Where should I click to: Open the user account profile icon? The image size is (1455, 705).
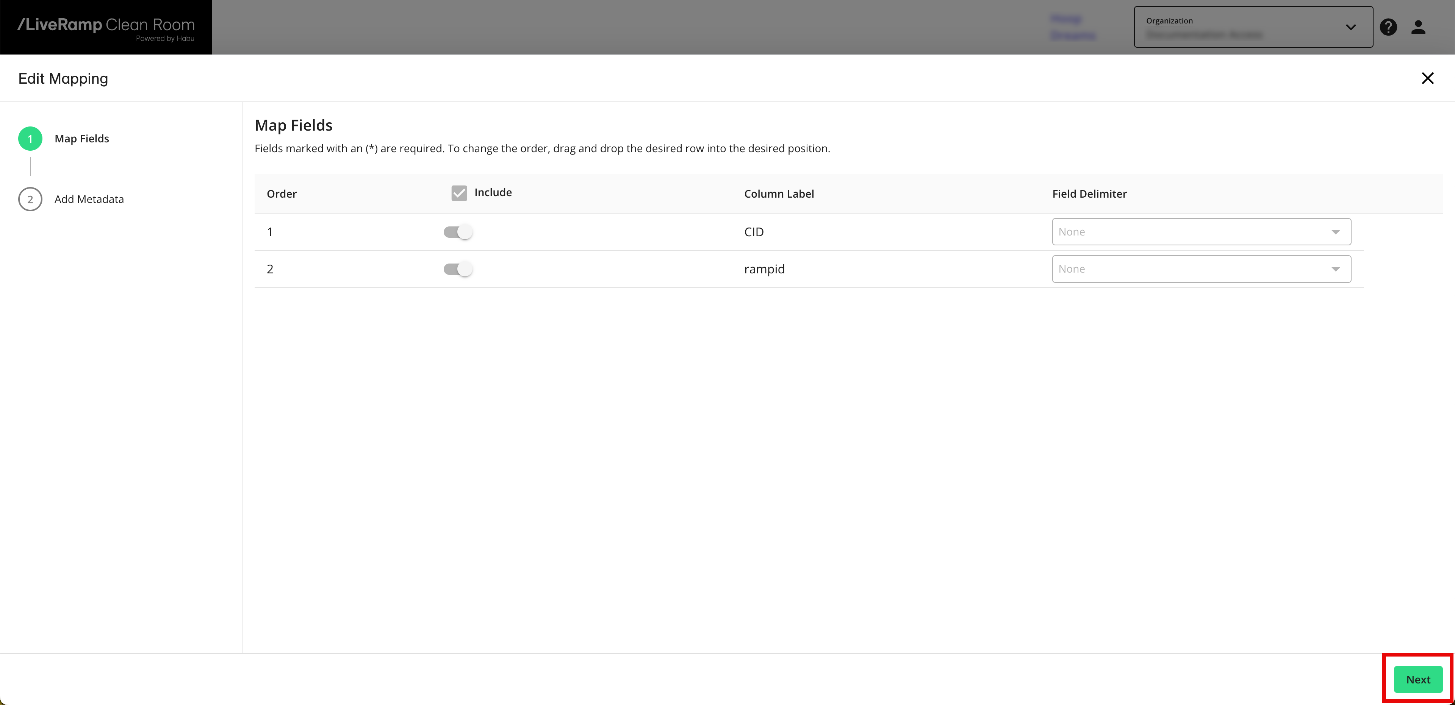1418,27
